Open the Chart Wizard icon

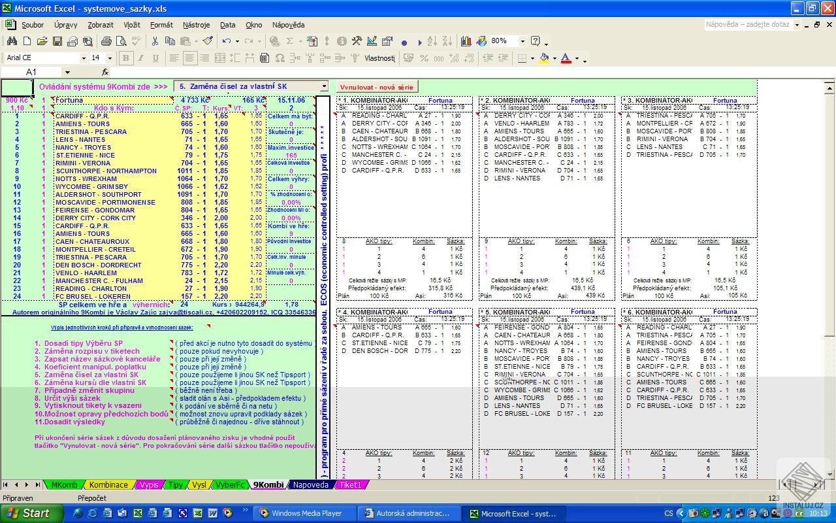[466, 41]
